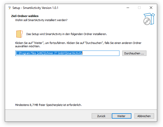Click the orange folder icon
Screen dimensions: 163x127
click(19, 34)
